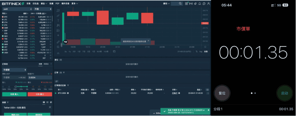The height and width of the screenshot is (116, 296).
Task: Favorite the MKR ticker star
Action: (50, 44)
